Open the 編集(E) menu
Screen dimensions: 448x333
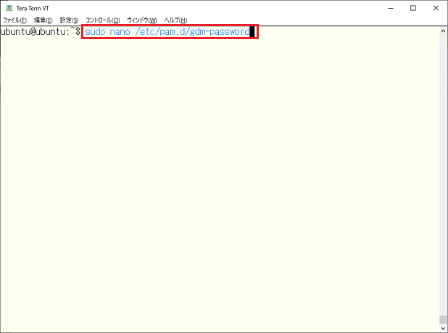click(43, 20)
